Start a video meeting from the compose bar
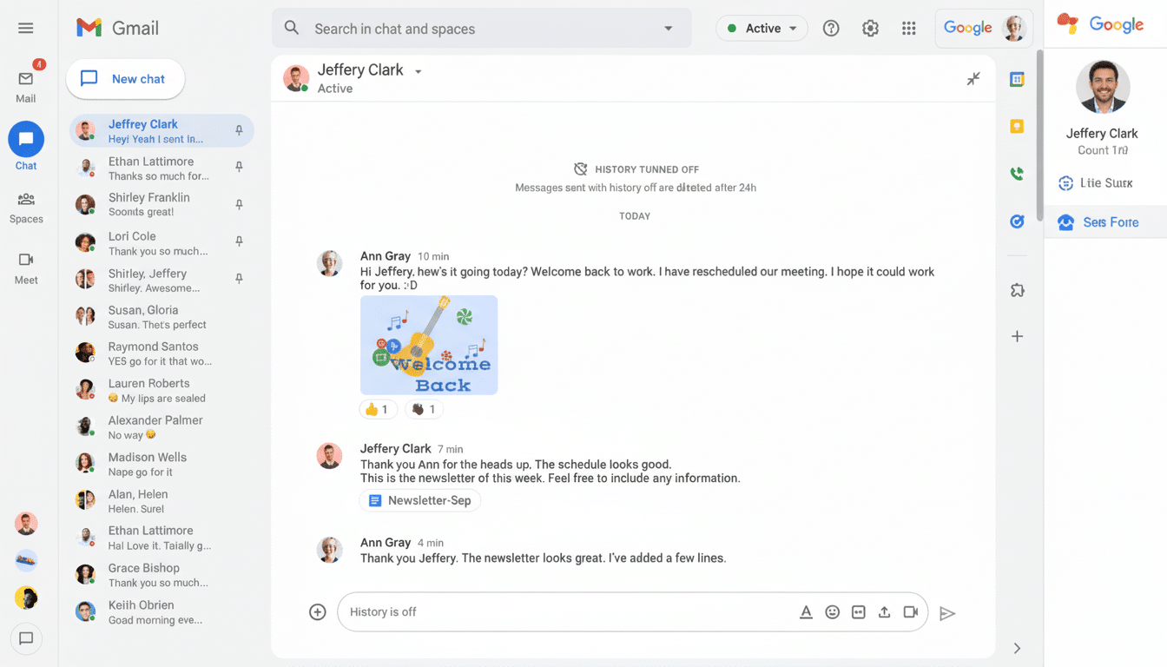The image size is (1167, 667). [911, 611]
